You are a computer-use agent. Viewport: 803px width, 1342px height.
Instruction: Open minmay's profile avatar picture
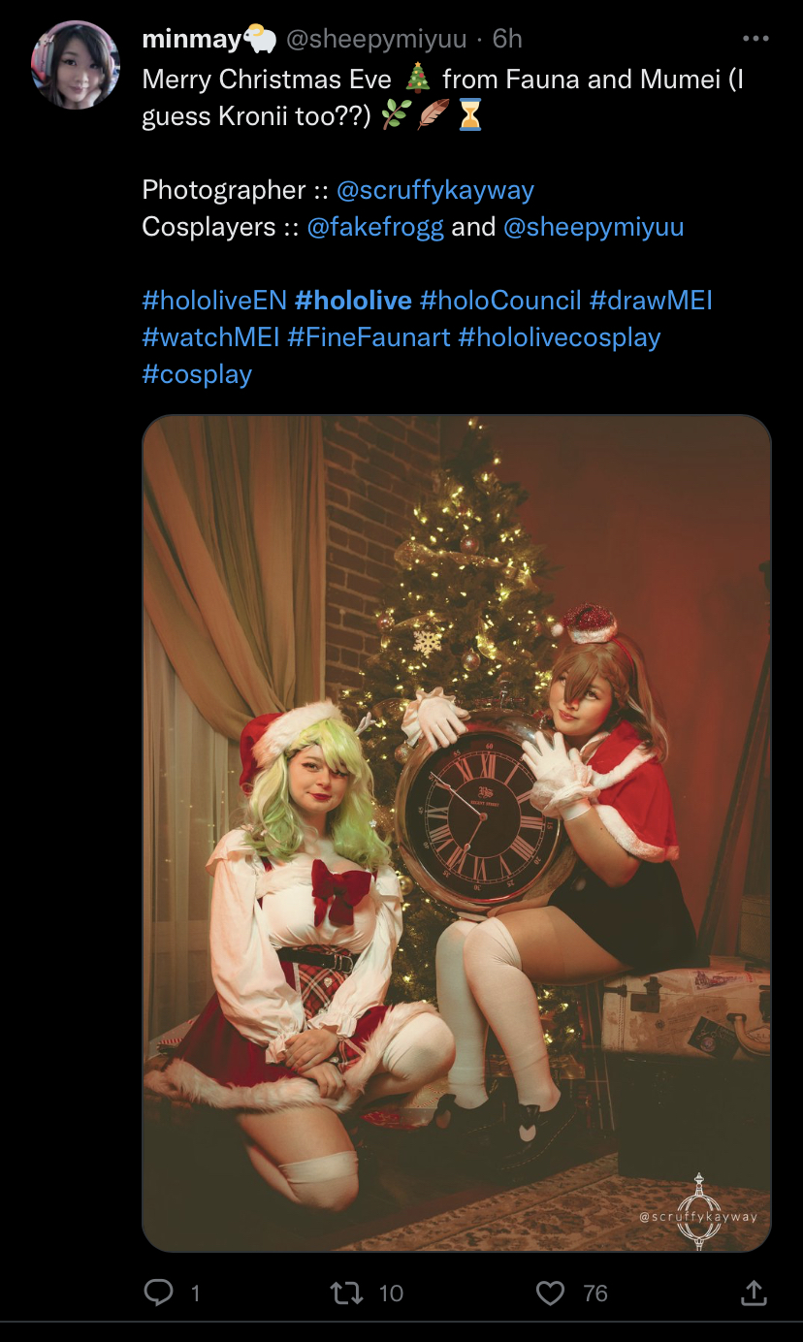[75, 65]
